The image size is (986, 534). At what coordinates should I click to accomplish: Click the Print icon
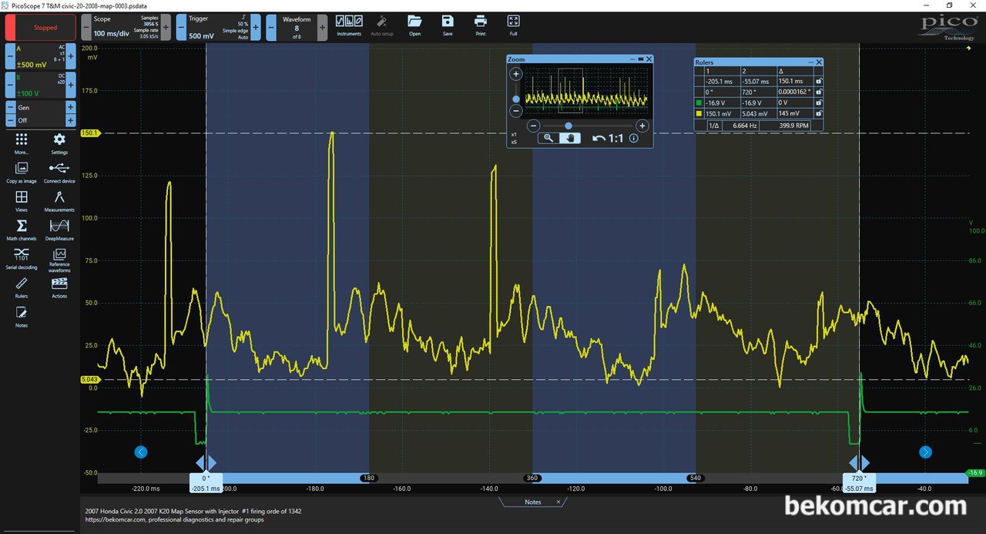[481, 22]
